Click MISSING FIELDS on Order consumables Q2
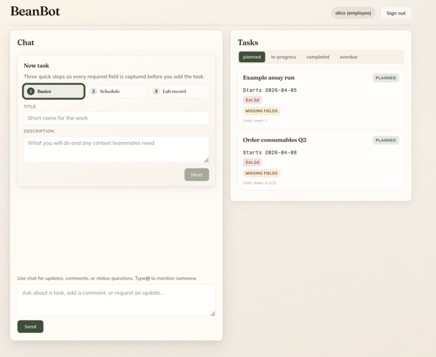 pyautogui.click(x=261, y=173)
